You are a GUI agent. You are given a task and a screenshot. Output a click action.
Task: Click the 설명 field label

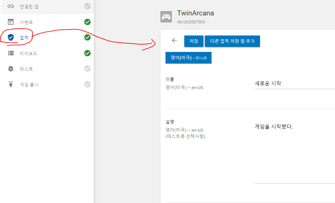pyautogui.click(x=170, y=122)
